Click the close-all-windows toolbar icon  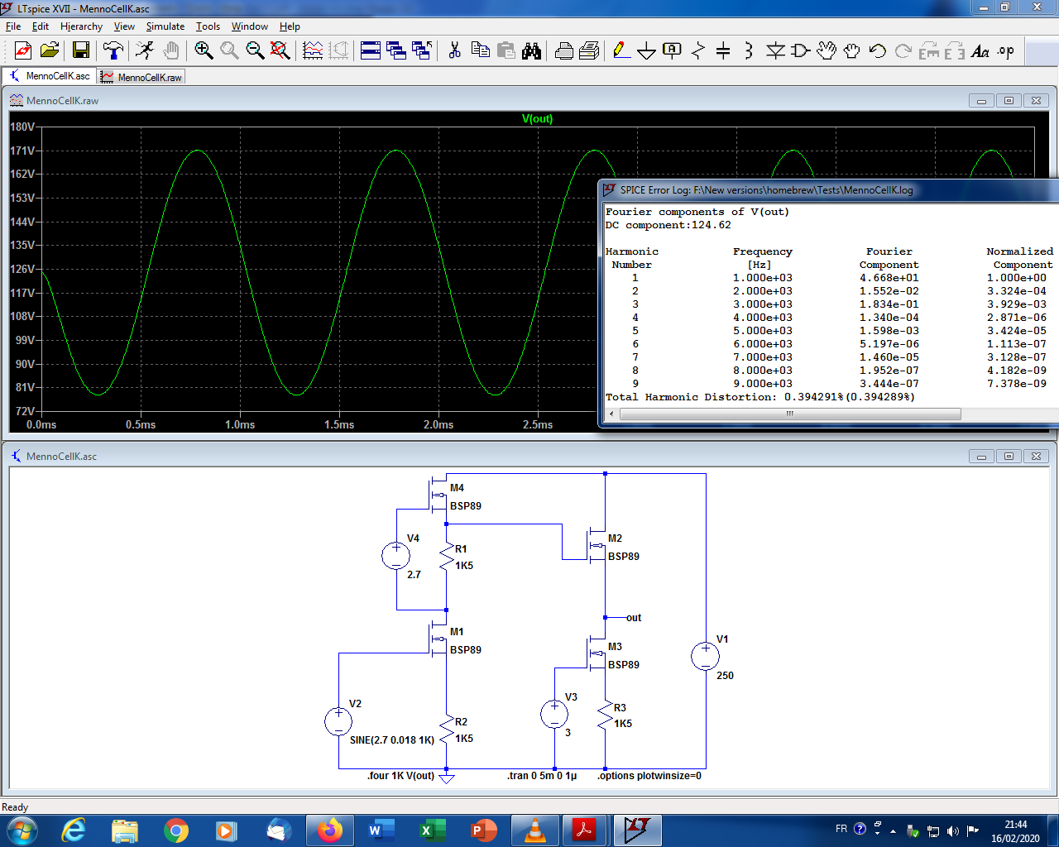(422, 50)
